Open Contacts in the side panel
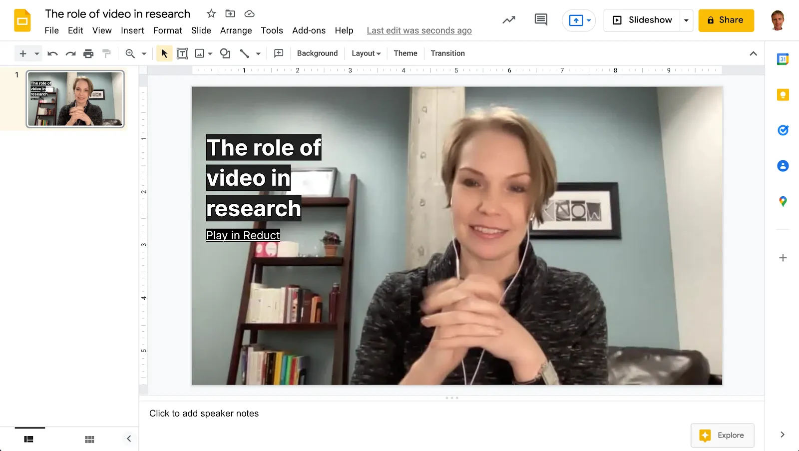Viewport: 799px width, 451px height. pyautogui.click(x=783, y=166)
